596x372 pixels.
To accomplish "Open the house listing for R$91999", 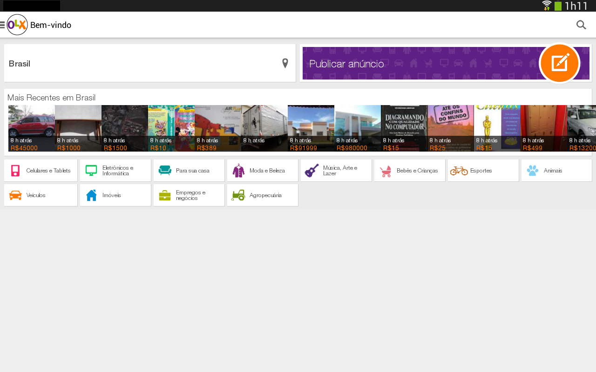I will point(311,128).
